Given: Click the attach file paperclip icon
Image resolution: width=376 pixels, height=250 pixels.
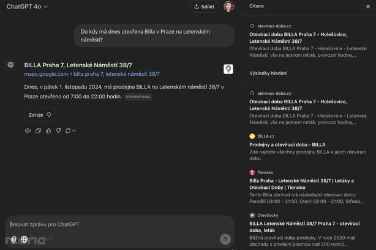Looking at the screenshot, I should 13,240.
